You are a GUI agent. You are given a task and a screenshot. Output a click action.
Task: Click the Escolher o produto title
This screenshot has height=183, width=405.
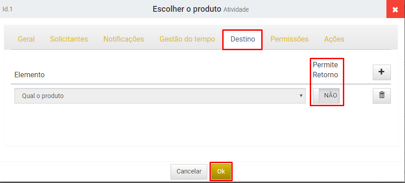click(x=187, y=9)
